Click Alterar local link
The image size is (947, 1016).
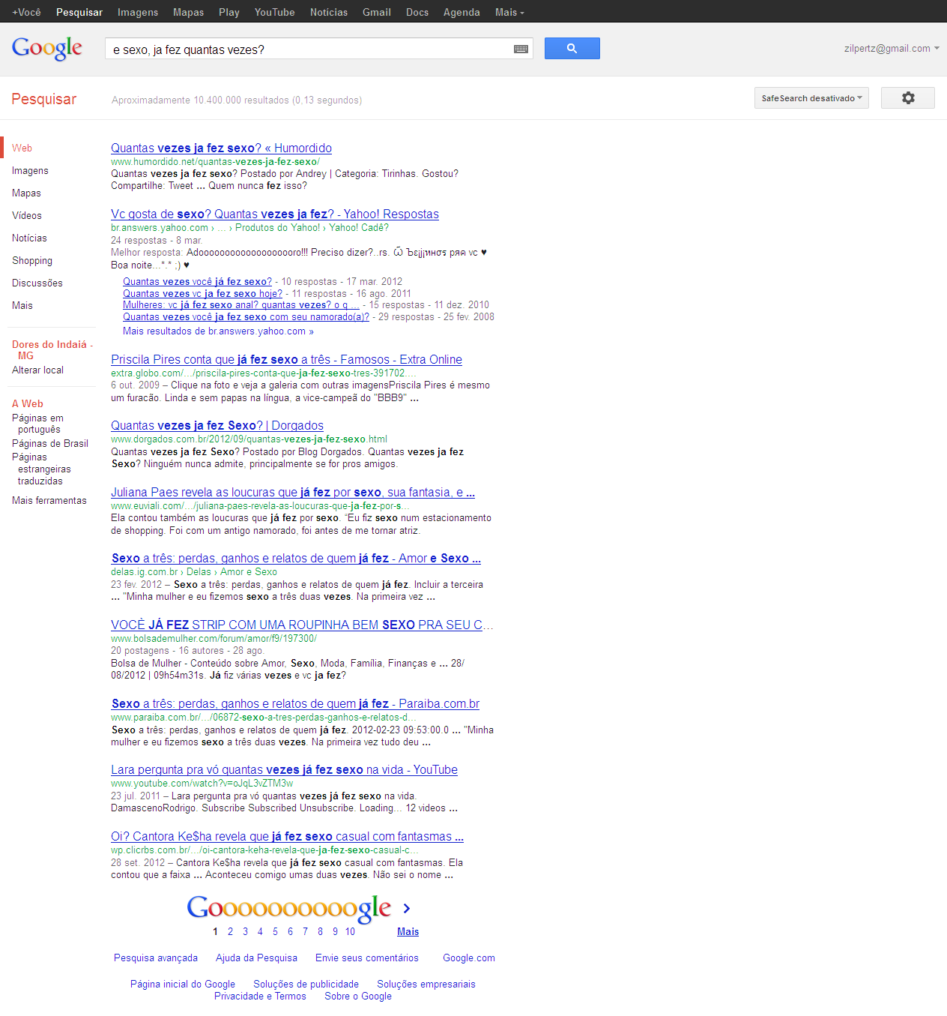37,370
